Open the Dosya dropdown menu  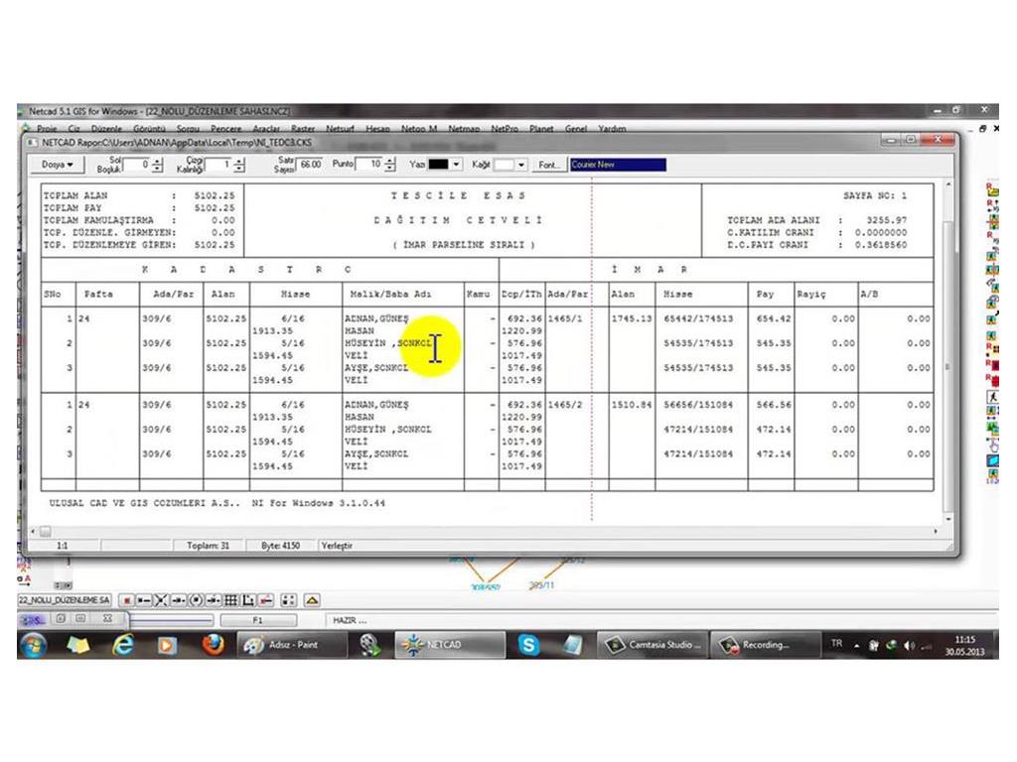point(57,165)
